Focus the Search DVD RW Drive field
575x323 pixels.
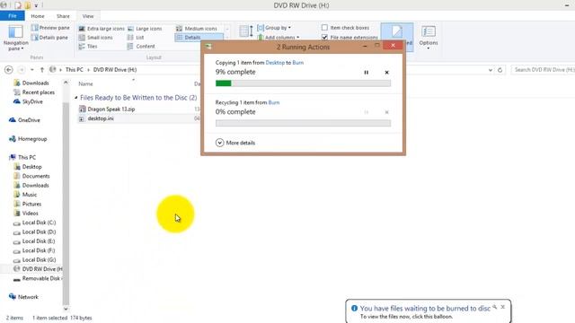[543, 70]
